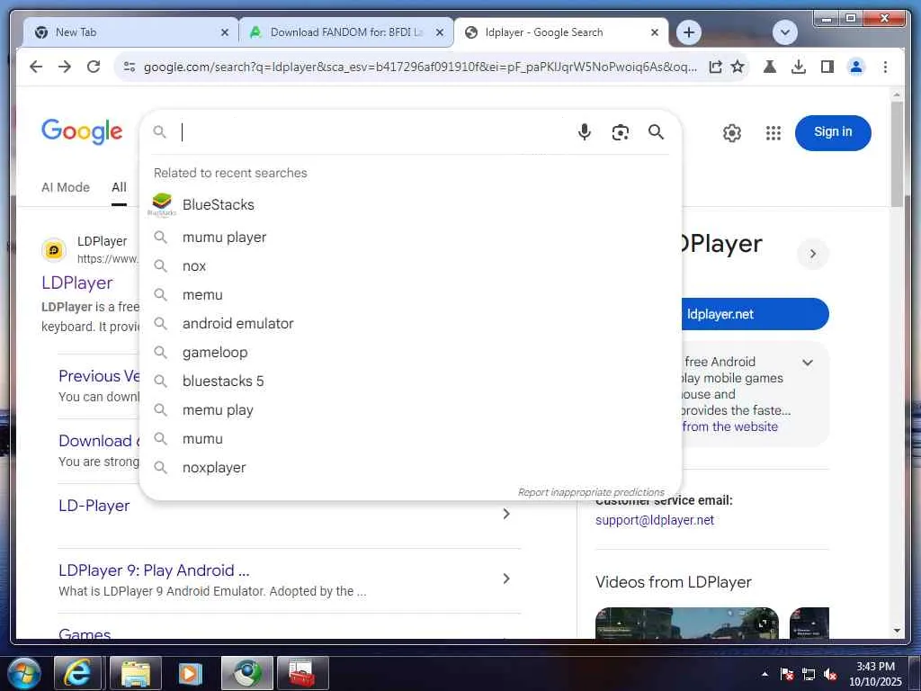Click the browser Forward arrow

pos(65,67)
